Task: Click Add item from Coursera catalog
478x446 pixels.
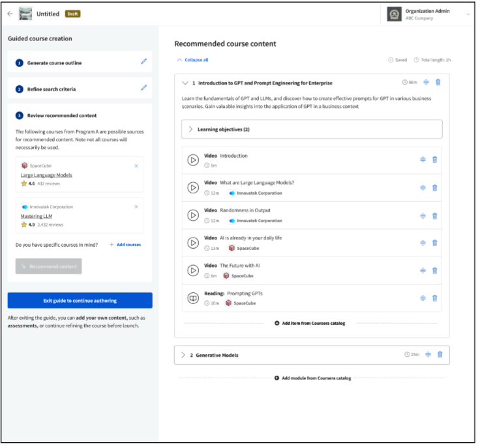Action: pyautogui.click(x=310, y=324)
